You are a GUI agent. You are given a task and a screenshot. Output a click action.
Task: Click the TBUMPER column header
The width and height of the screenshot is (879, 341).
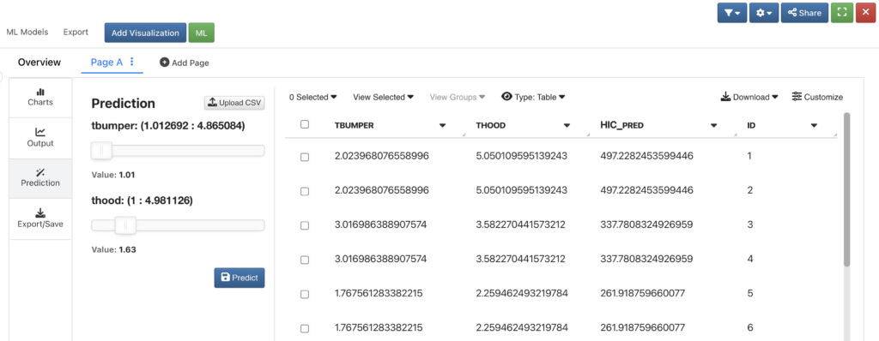(354, 125)
